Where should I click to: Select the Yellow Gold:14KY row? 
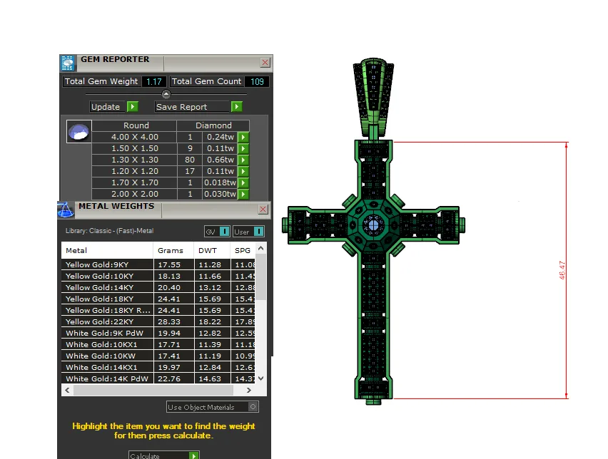coord(158,288)
